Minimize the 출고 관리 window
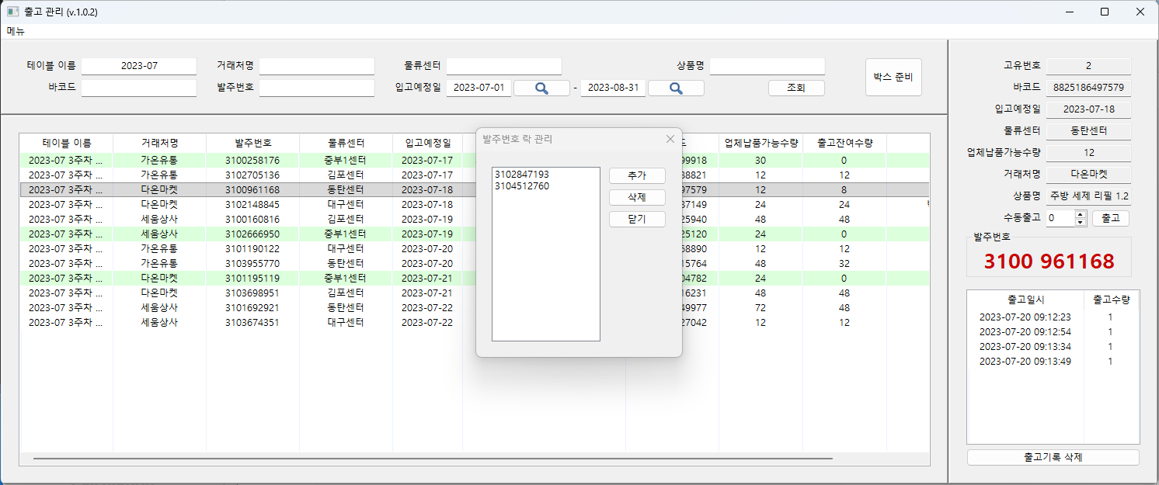The height and width of the screenshot is (485, 1159). (x=1070, y=12)
